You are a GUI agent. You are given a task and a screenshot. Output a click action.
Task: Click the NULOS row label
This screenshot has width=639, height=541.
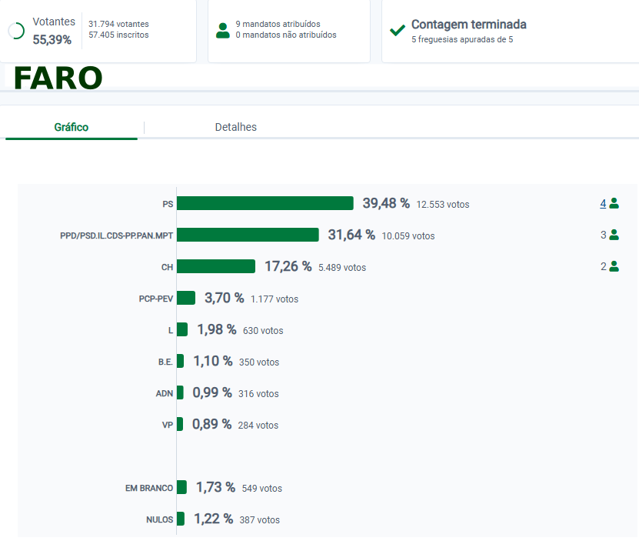[159, 519]
